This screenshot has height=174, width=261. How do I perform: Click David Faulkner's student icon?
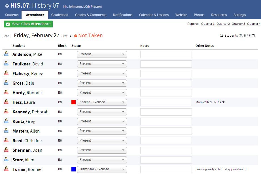pos(6,63)
